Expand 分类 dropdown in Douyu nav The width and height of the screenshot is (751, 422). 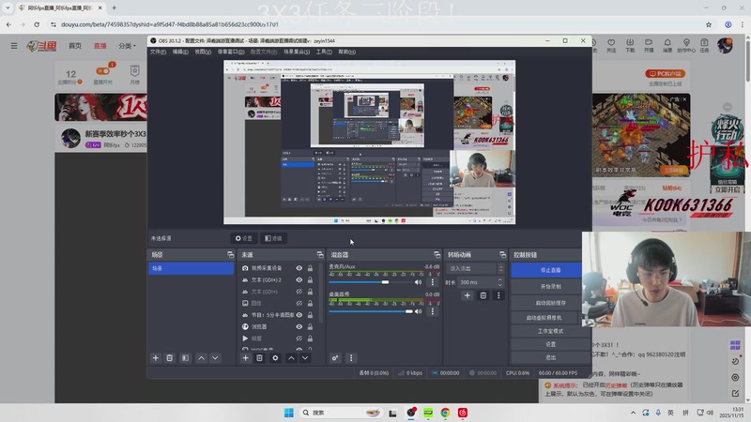[x=127, y=45]
